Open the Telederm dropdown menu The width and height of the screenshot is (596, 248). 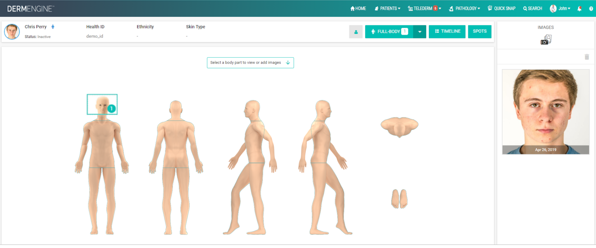tap(424, 8)
